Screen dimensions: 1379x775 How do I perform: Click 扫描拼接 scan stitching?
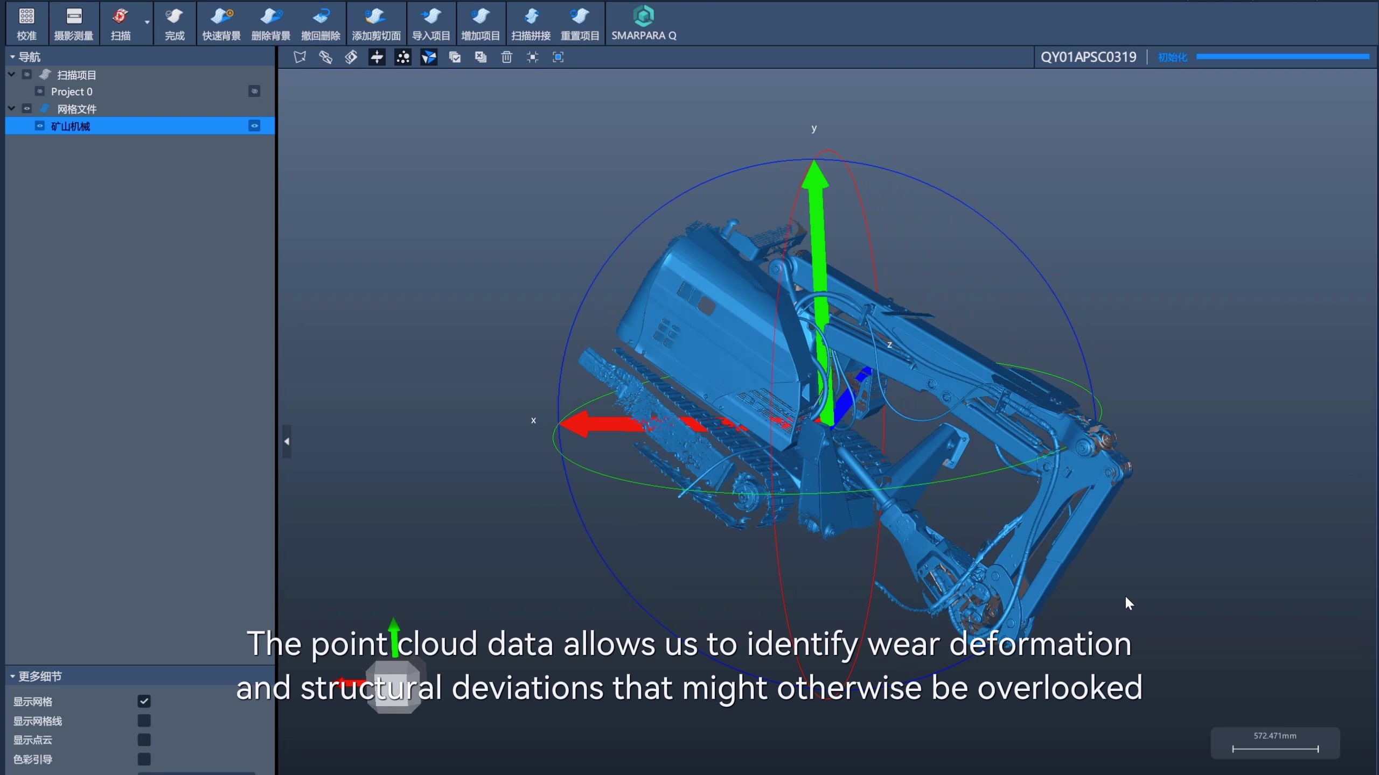[x=531, y=24]
